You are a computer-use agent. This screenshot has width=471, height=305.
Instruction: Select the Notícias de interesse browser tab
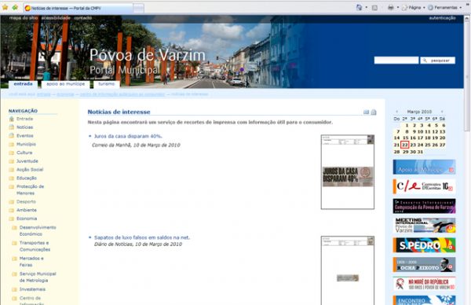[78, 8]
